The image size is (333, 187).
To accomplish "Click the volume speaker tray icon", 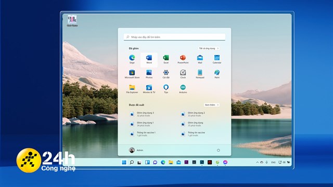I will point(284,163).
